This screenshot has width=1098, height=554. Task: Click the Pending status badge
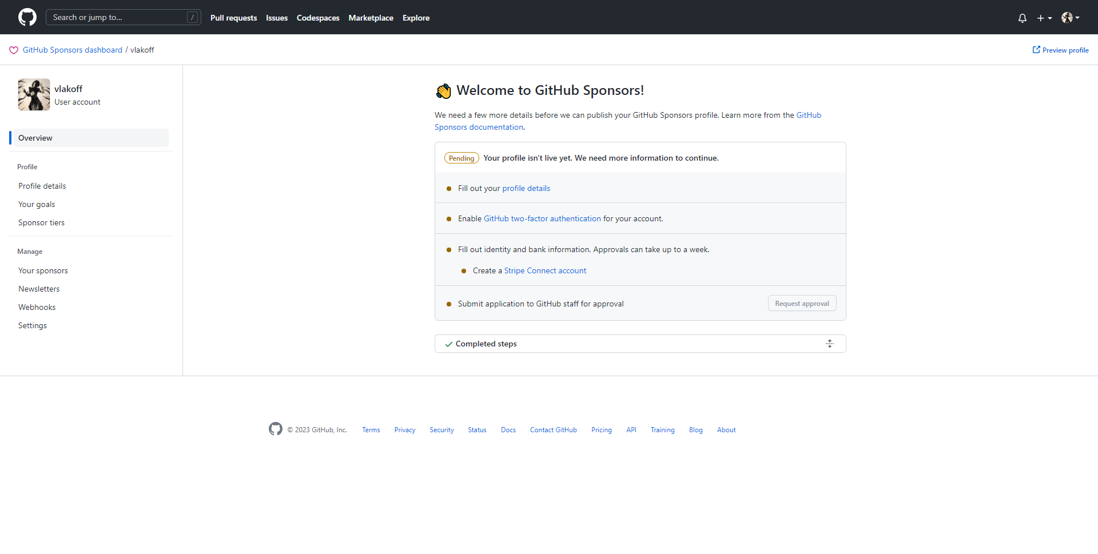pyautogui.click(x=461, y=158)
